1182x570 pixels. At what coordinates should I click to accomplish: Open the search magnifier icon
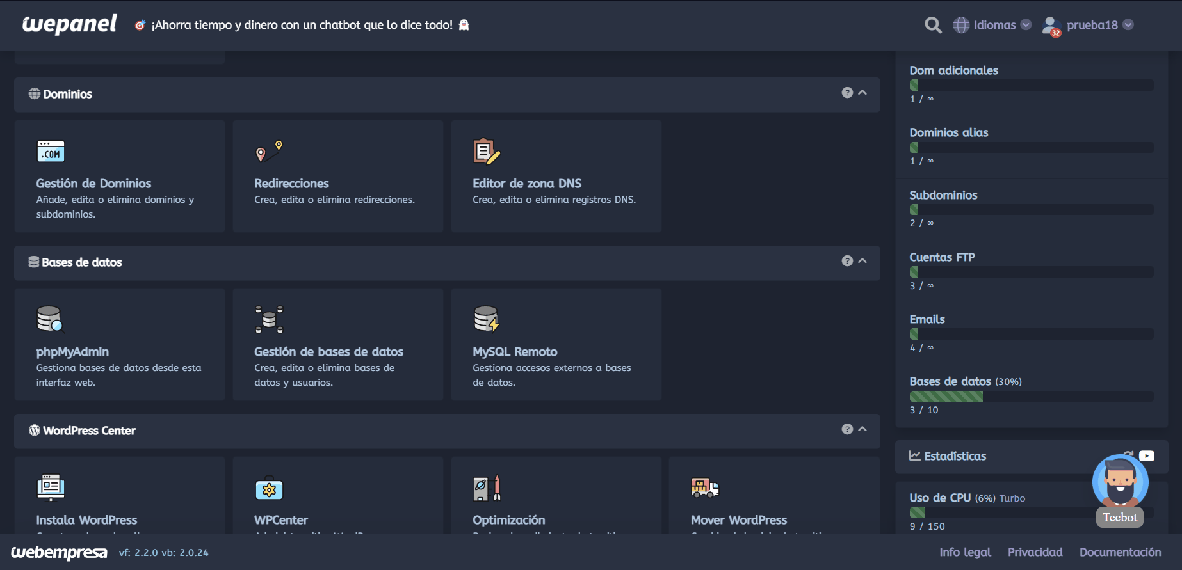[x=933, y=25]
